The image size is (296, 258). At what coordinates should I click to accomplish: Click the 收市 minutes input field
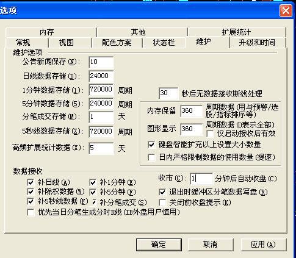[201, 179]
